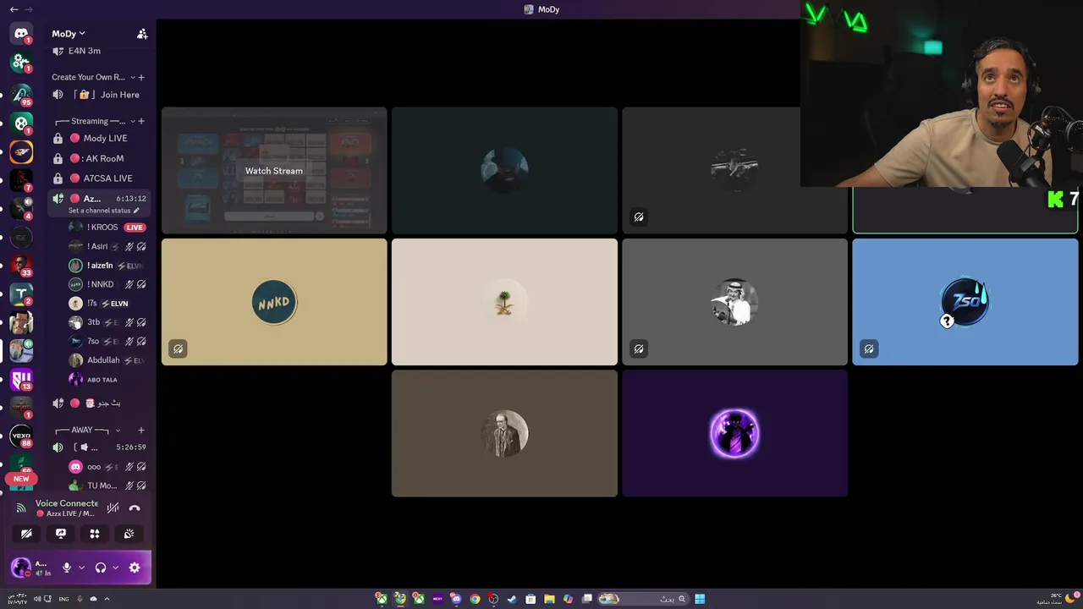Add channel to Create Your Own R... category

(x=141, y=77)
